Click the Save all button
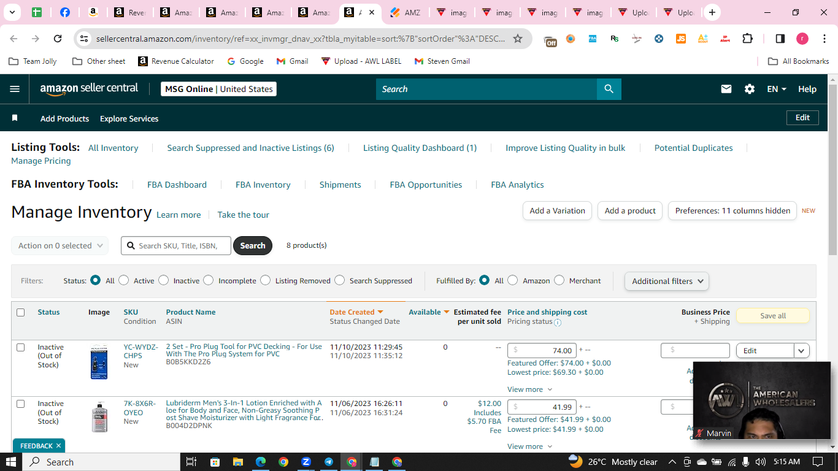The image size is (838, 471). [773, 316]
